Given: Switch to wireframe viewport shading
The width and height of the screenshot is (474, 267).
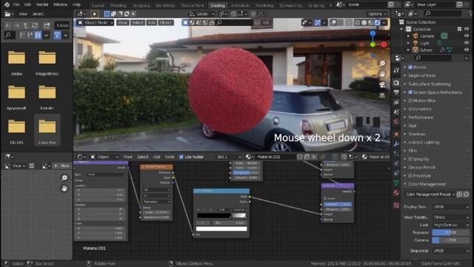Looking at the screenshot, I should click(x=357, y=23).
